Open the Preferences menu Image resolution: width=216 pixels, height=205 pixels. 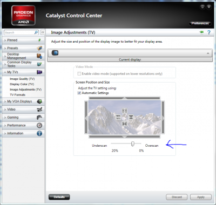[200, 23]
